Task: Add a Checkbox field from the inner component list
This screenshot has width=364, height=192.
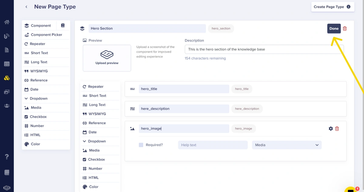Action: [x=96, y=160]
